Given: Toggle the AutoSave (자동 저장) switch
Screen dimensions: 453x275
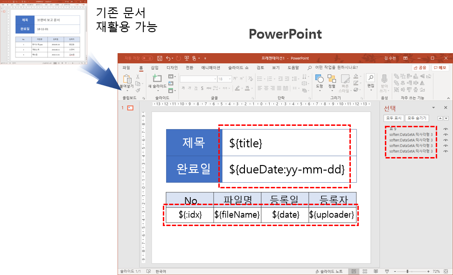Looking at the screenshot, I should 147,58.
